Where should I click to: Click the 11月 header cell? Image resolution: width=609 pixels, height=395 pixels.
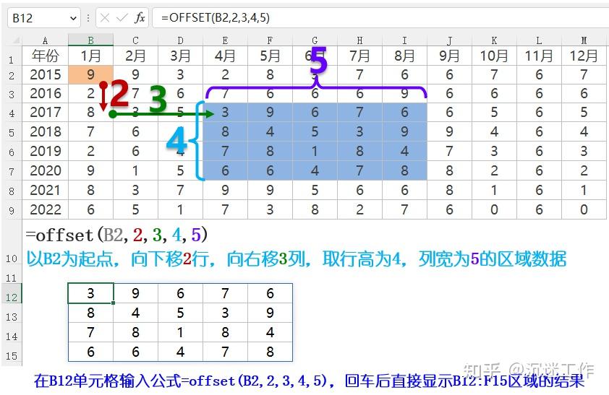(539, 56)
